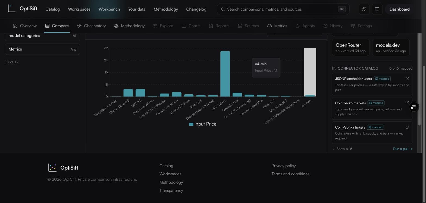Click the Sources database icon
The width and height of the screenshot is (426, 203).
tap(240, 26)
